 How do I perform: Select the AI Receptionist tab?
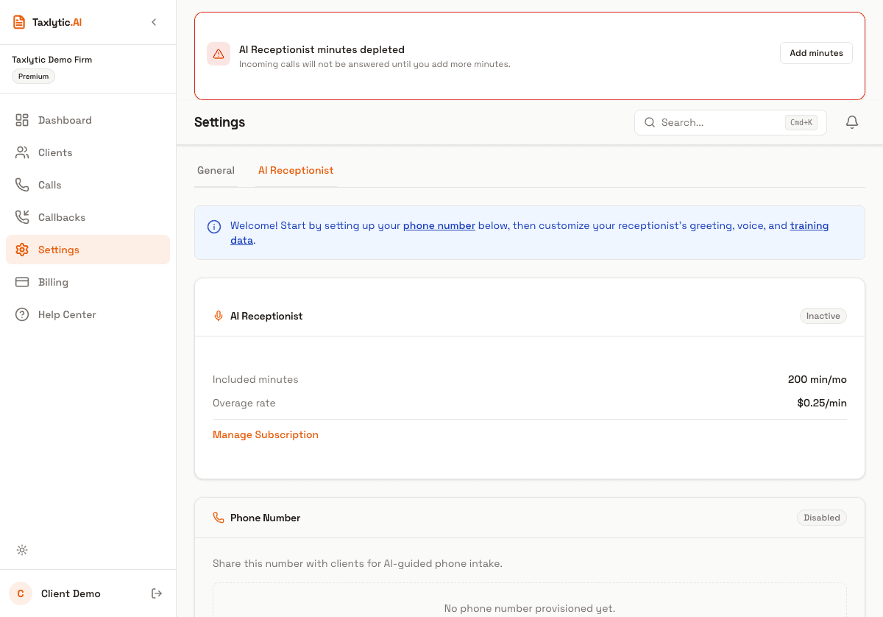tap(296, 170)
